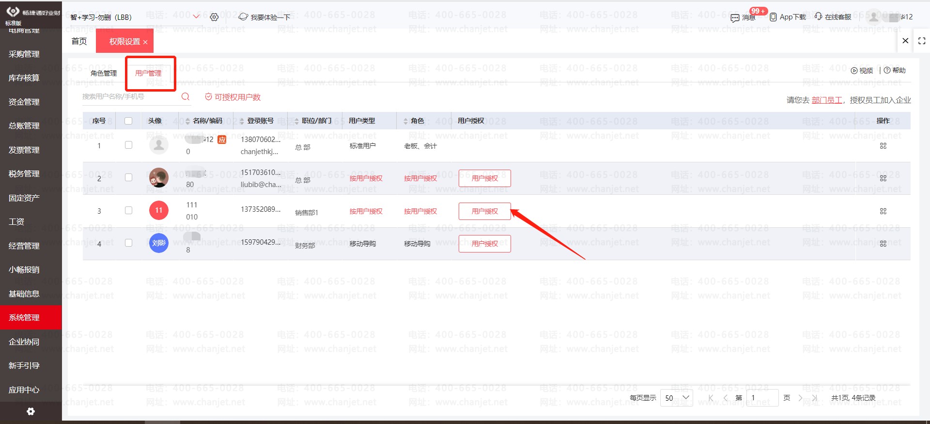Expand the company switcher dropdown arrow

tap(196, 17)
